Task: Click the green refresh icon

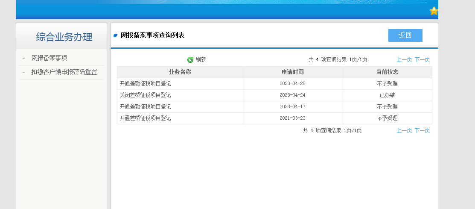Action: 190,60
